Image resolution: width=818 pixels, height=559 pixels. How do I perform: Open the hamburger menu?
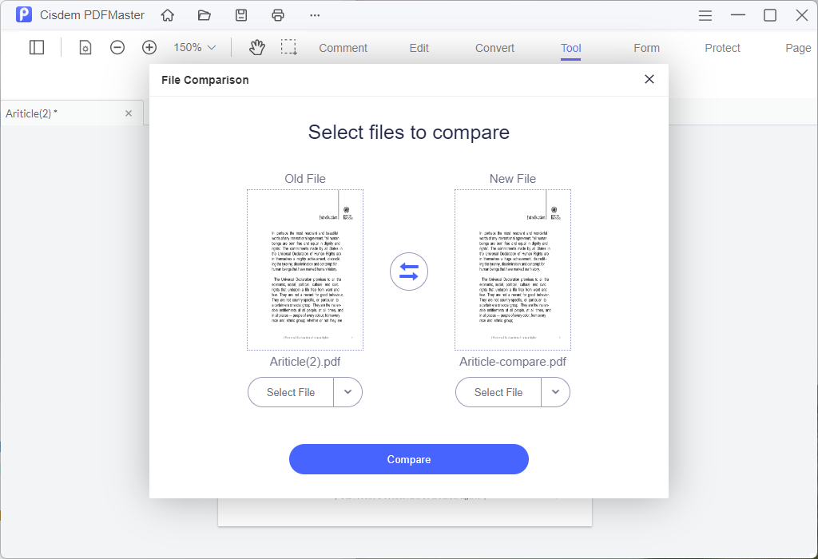click(704, 14)
